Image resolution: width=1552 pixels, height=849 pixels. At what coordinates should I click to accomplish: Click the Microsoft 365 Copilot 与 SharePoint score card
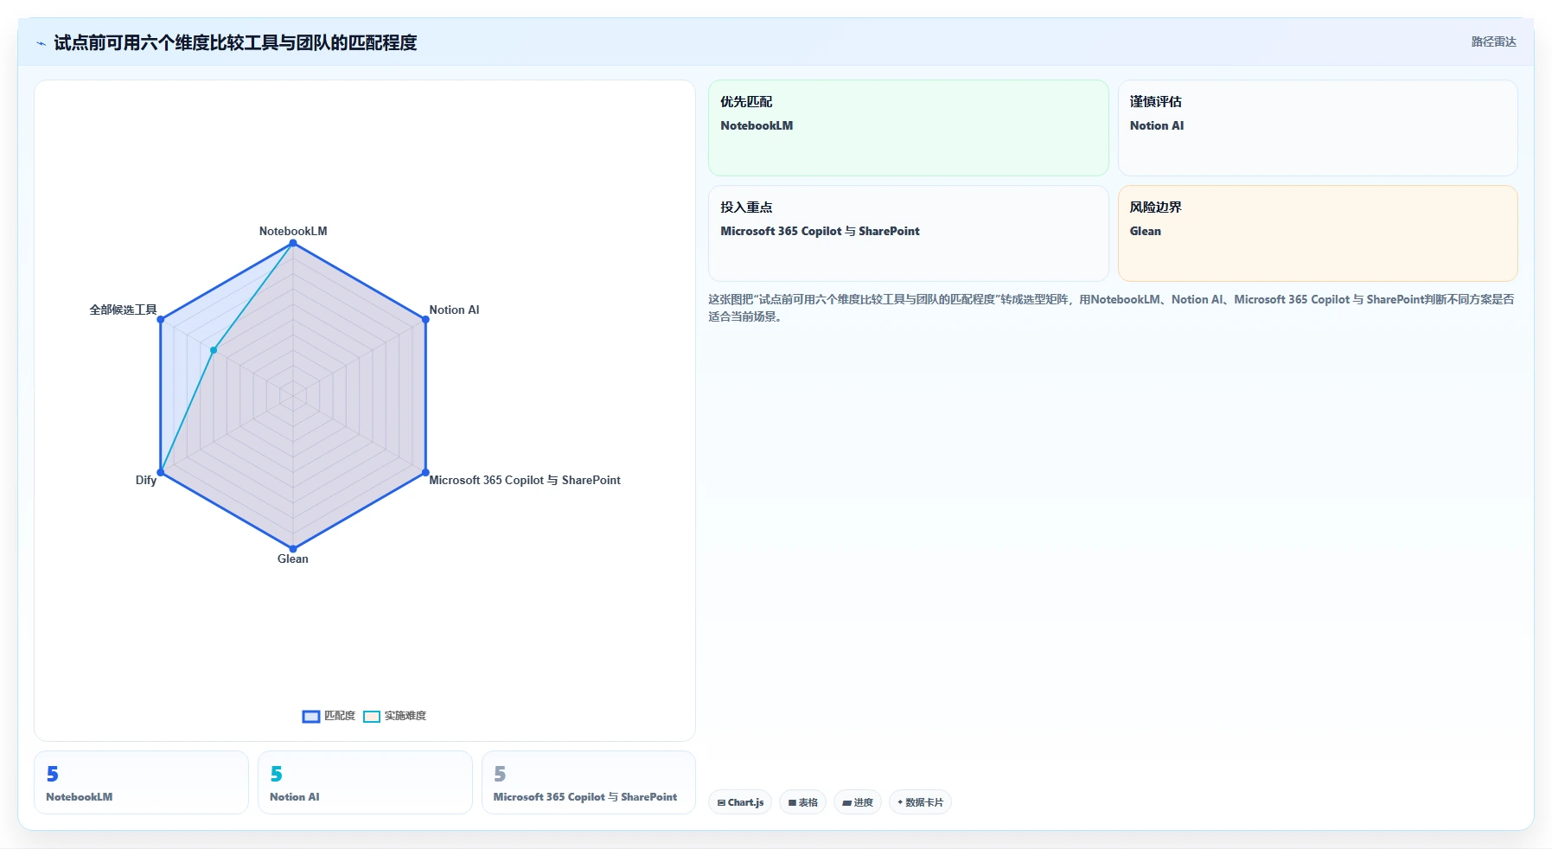pos(589,782)
